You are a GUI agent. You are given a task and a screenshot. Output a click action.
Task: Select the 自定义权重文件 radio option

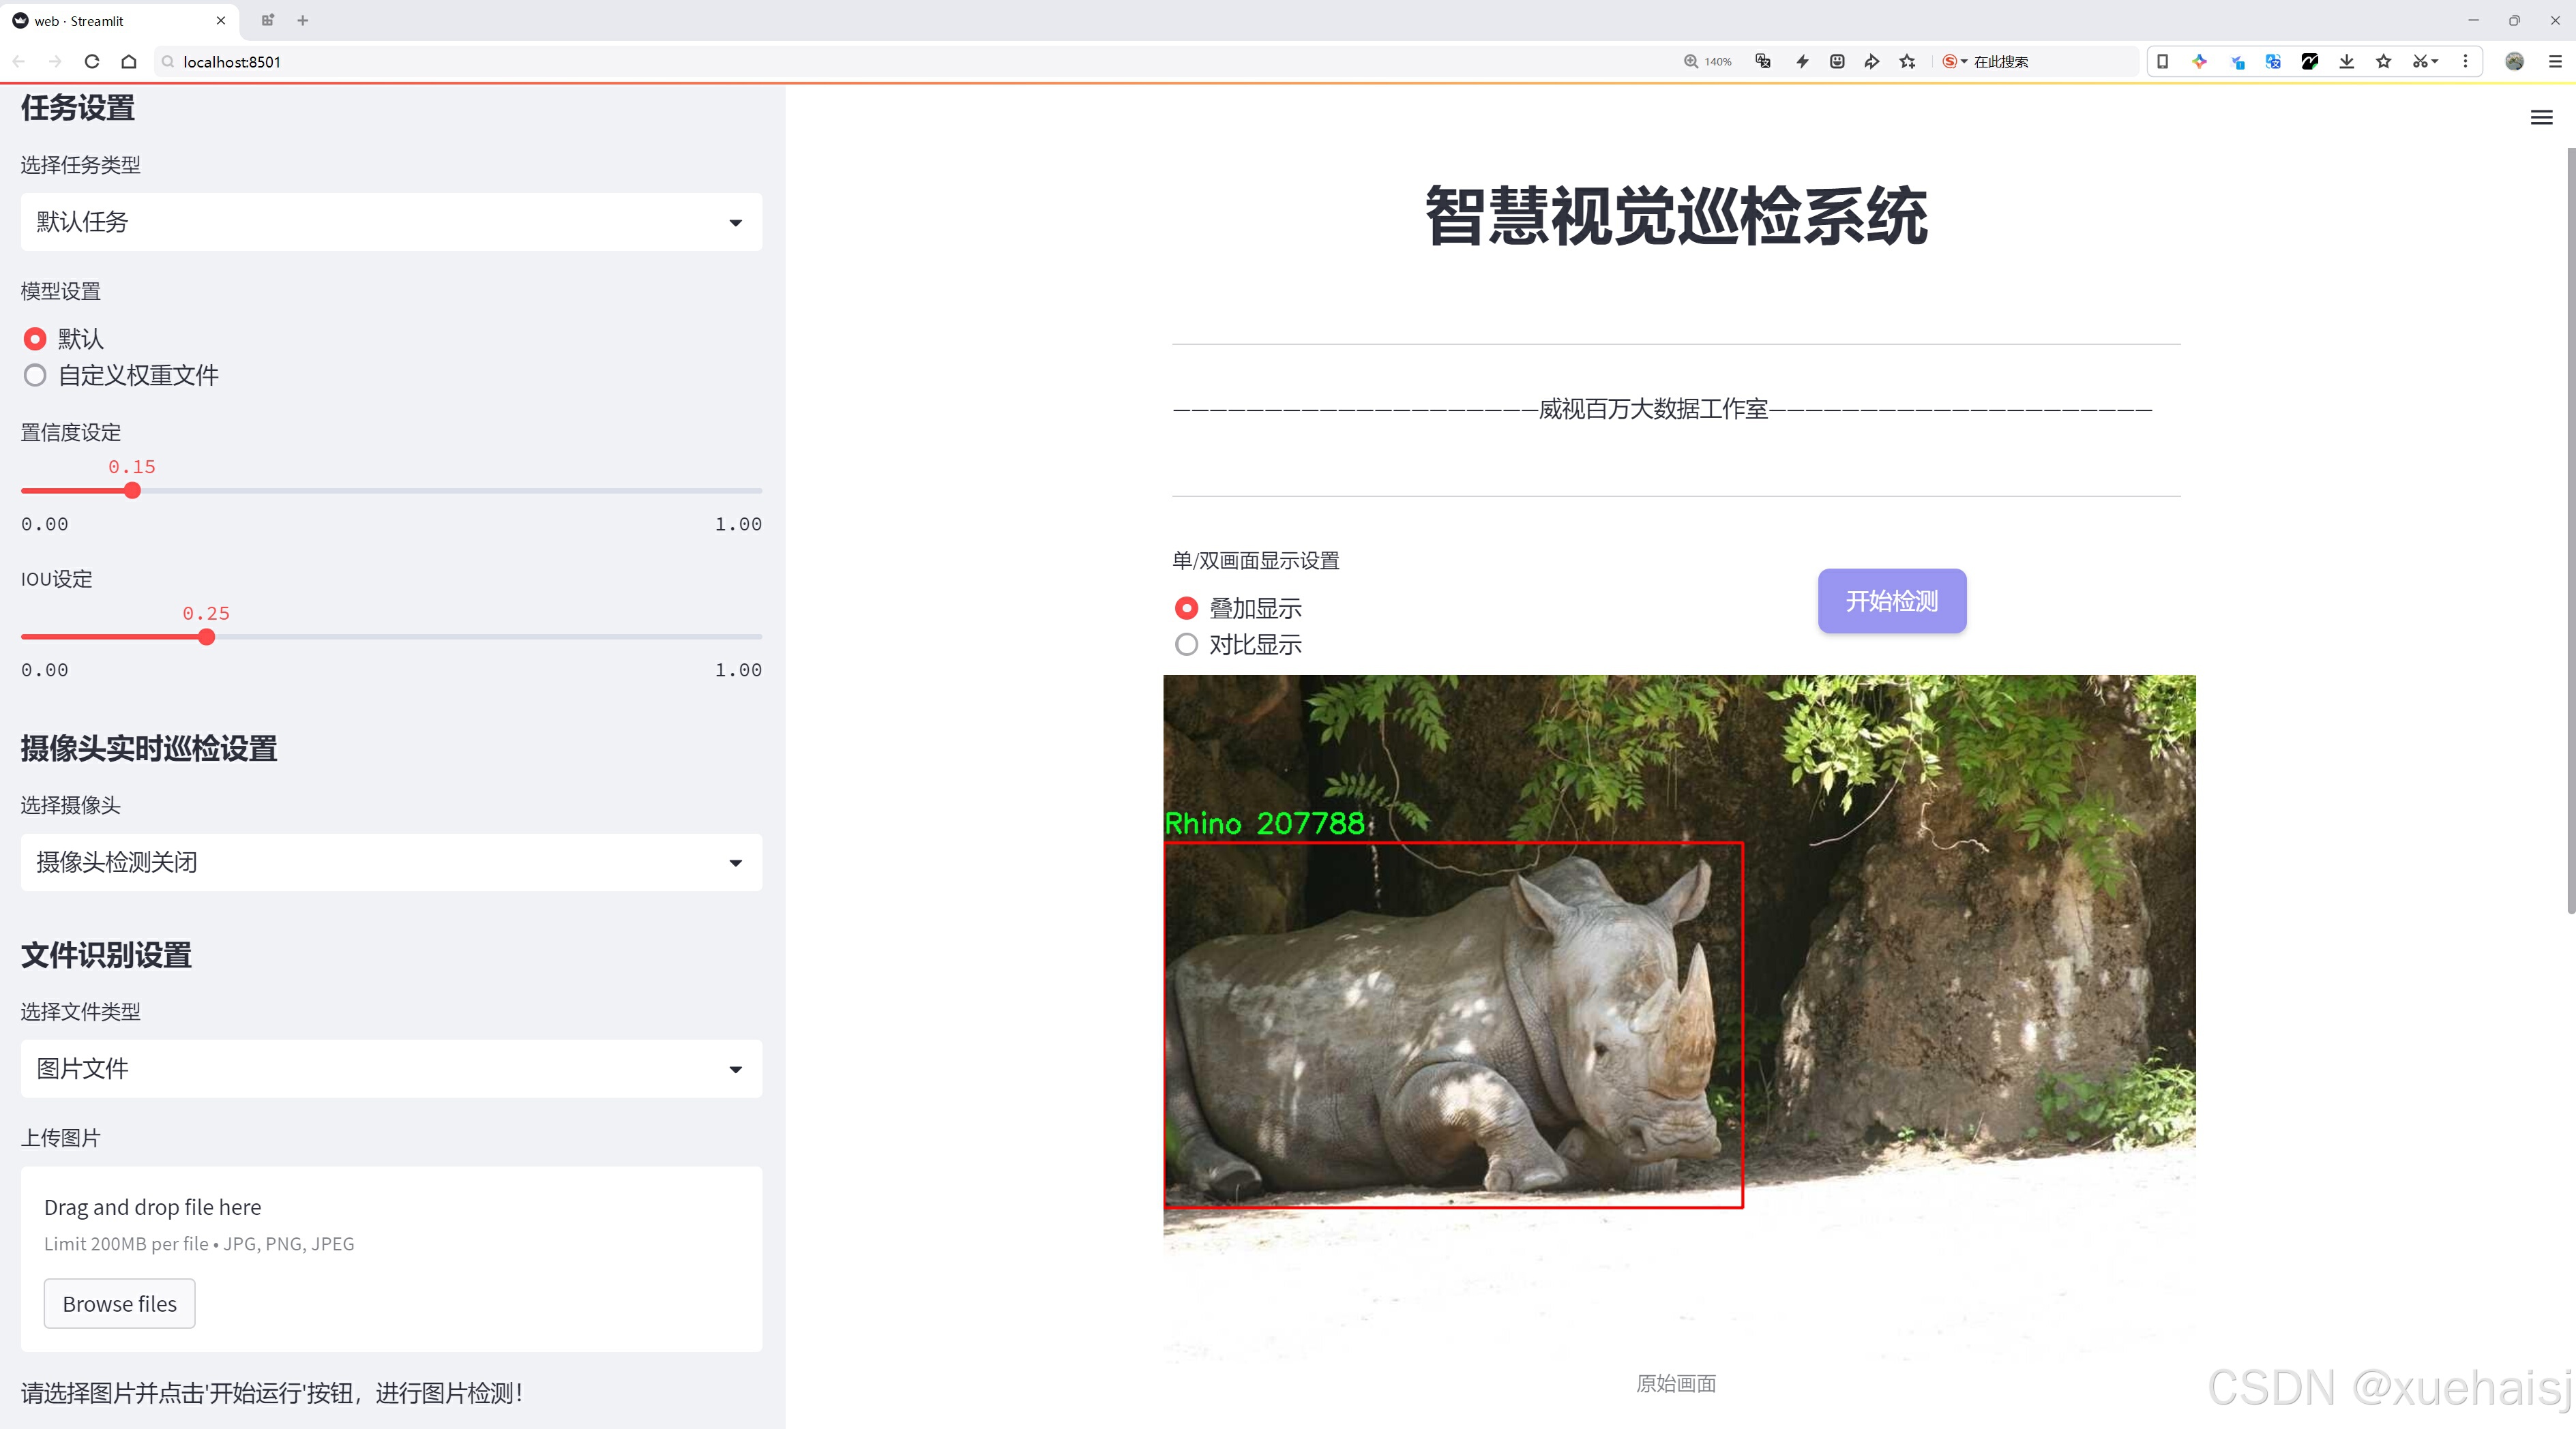(36, 376)
